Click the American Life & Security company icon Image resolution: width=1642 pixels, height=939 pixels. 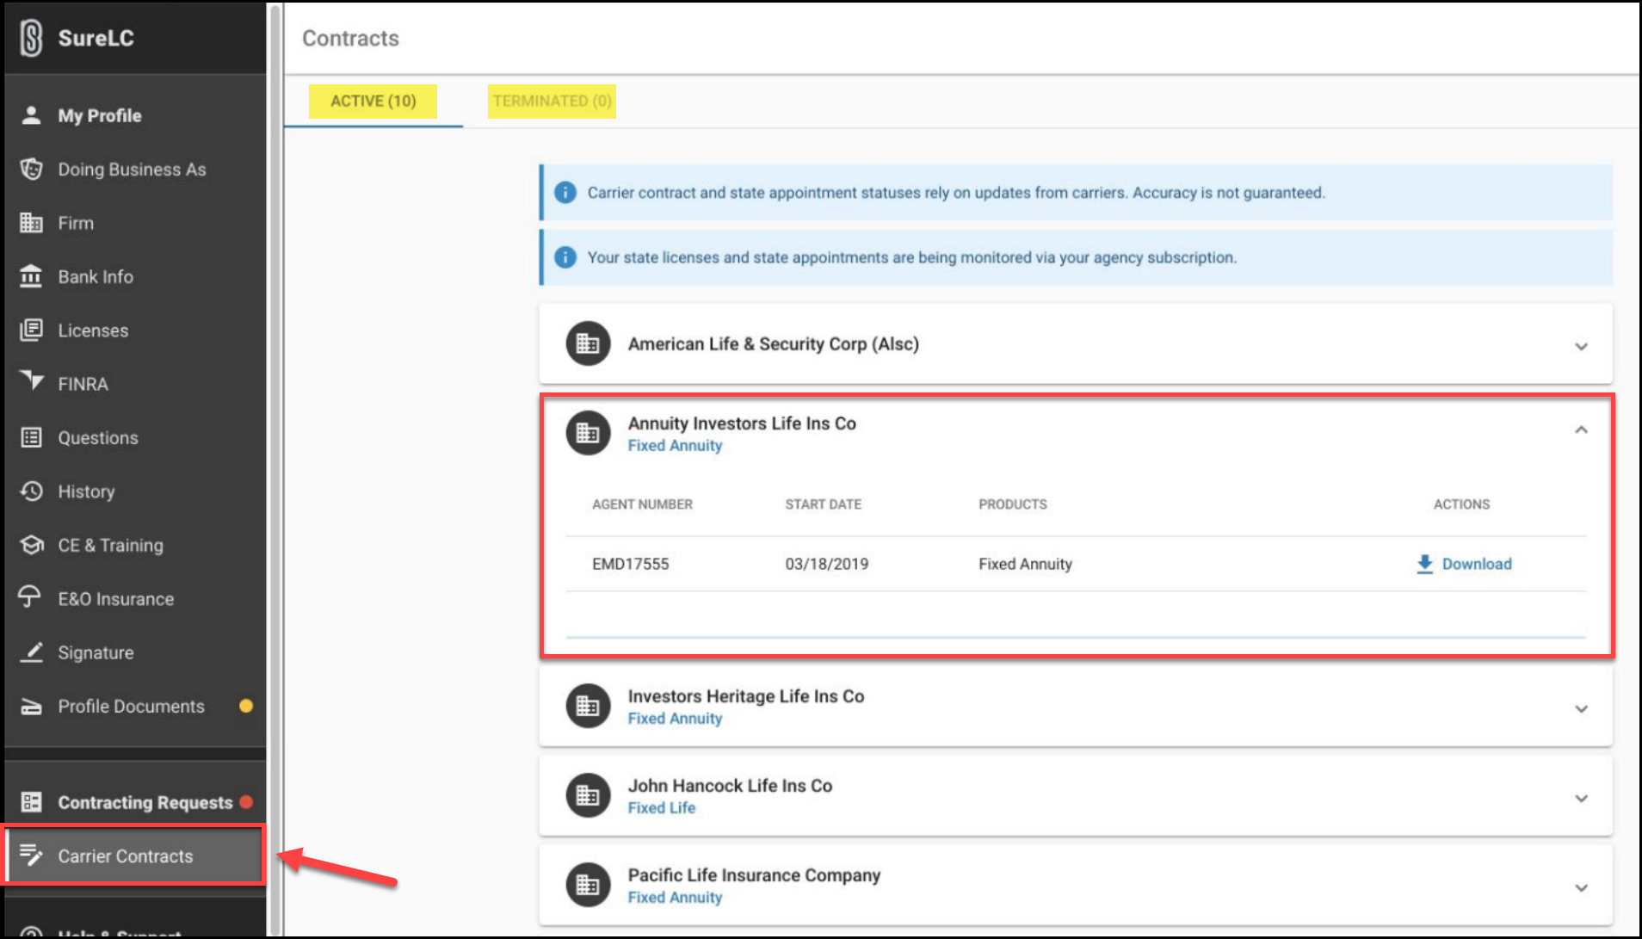(x=588, y=343)
